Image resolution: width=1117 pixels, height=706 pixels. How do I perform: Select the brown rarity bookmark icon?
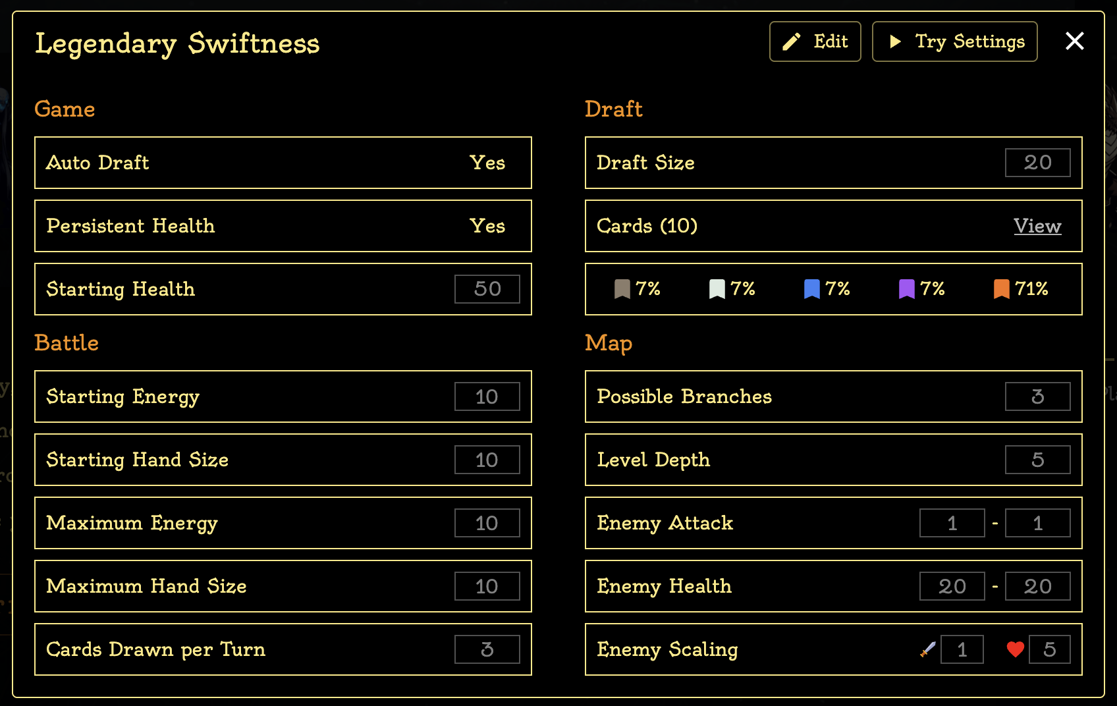(x=622, y=288)
